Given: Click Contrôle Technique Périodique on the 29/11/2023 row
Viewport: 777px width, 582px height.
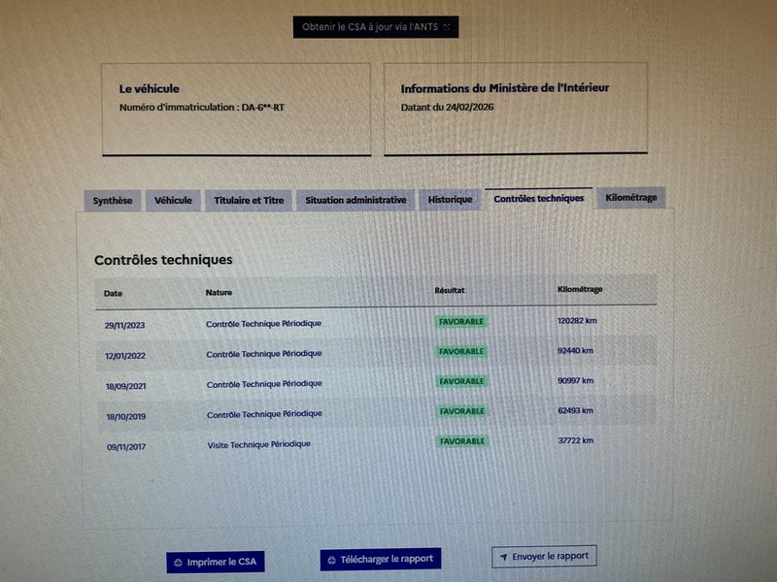Looking at the screenshot, I should pyautogui.click(x=263, y=324).
